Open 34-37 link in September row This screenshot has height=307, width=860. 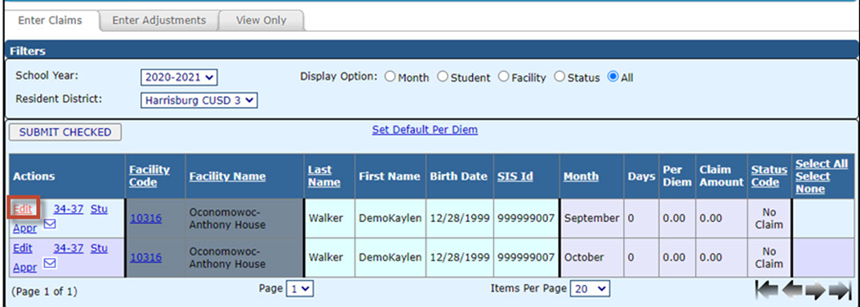tap(68, 209)
